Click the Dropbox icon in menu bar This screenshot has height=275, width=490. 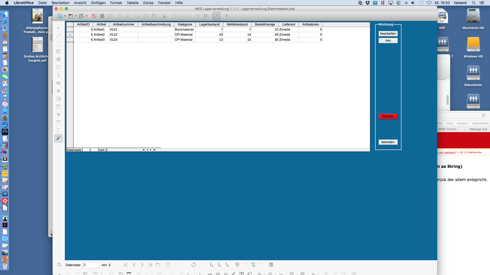367,3
